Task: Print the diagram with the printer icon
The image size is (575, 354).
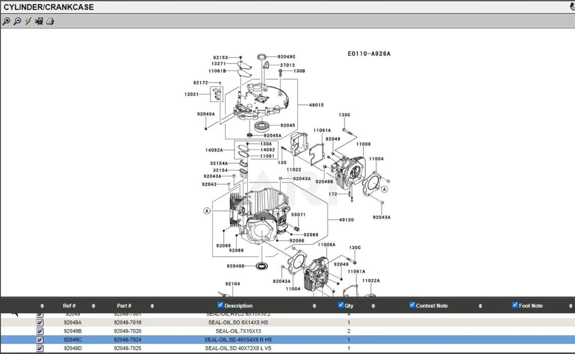Action: (50, 22)
